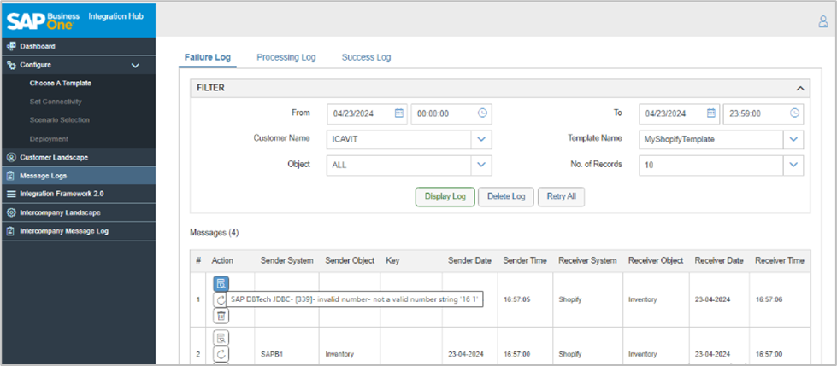Open the user profile icon
Viewport: 837px width, 366px height.
(x=822, y=22)
